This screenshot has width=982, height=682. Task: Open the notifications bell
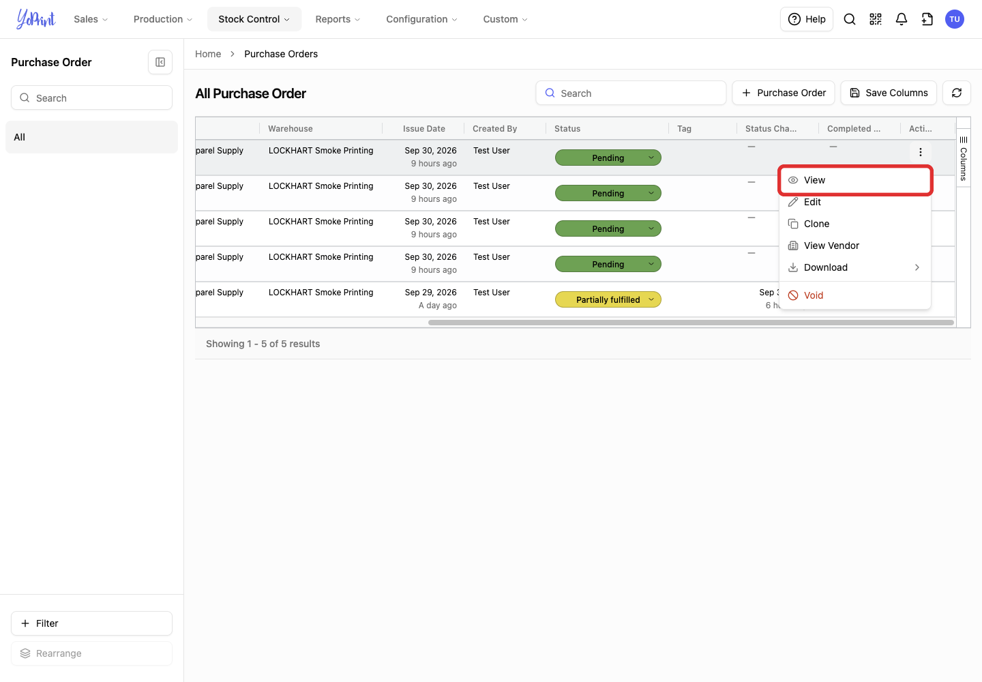(x=902, y=19)
